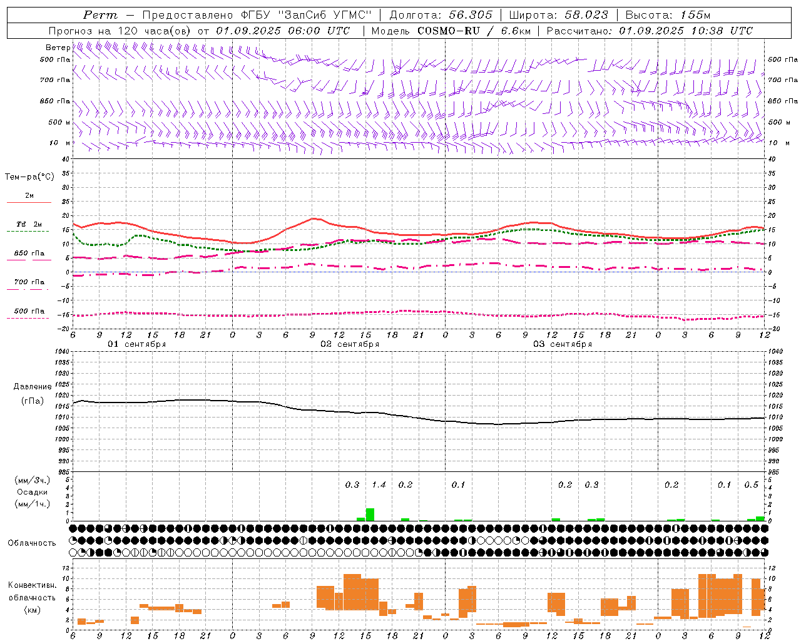The width and height of the screenshot is (801, 641).
Task: Click the red "2м" temperature legend line
Action: tap(29, 202)
